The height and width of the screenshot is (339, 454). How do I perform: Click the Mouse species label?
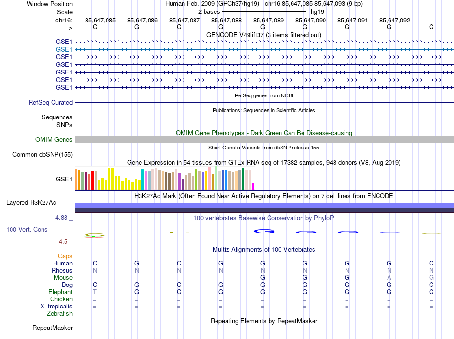[x=63, y=277]
